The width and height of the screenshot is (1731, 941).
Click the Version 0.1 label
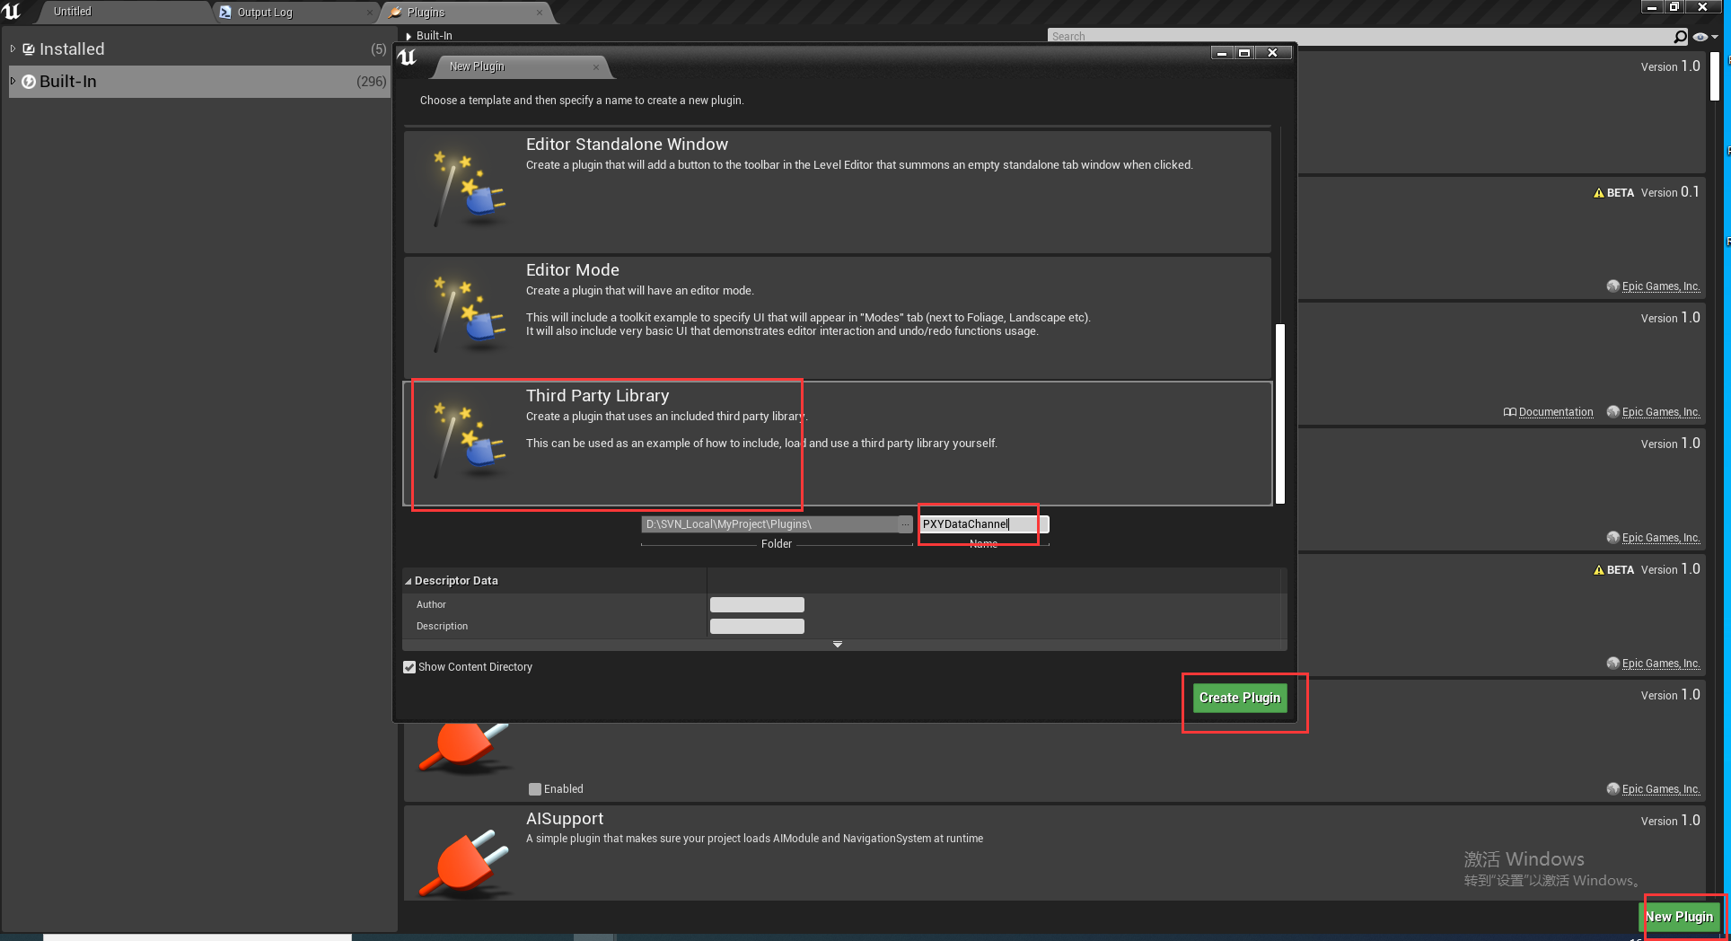tap(1670, 192)
